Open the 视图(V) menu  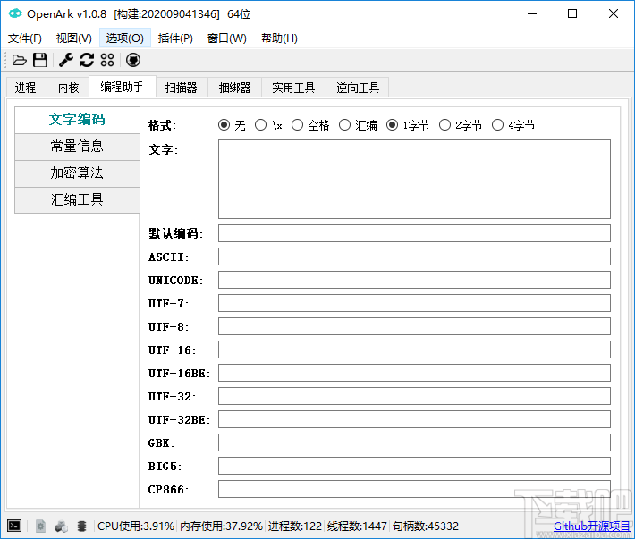[73, 38]
